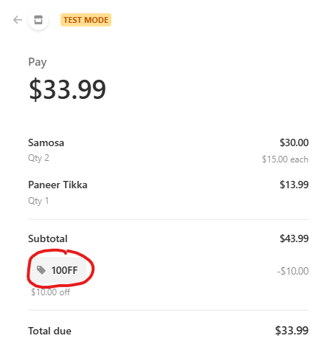The image size is (332, 361).
Task: Click the $33.99 total due amount
Action: 291,331
